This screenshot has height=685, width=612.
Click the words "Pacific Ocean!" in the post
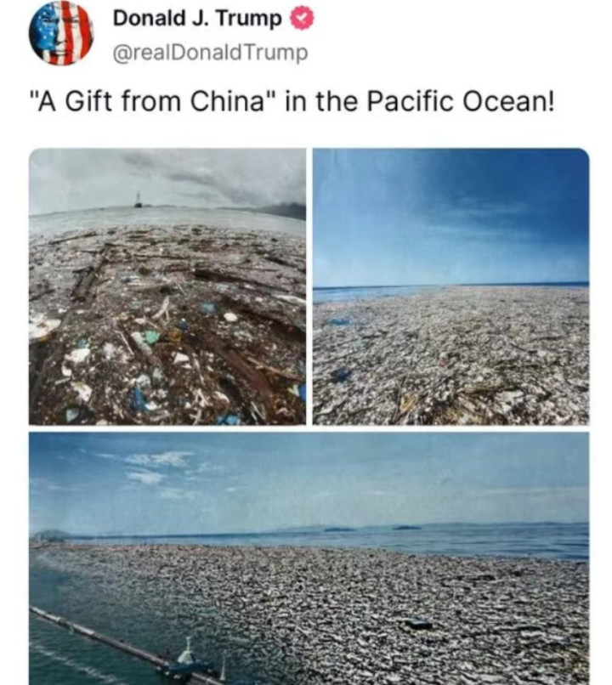[460, 101]
